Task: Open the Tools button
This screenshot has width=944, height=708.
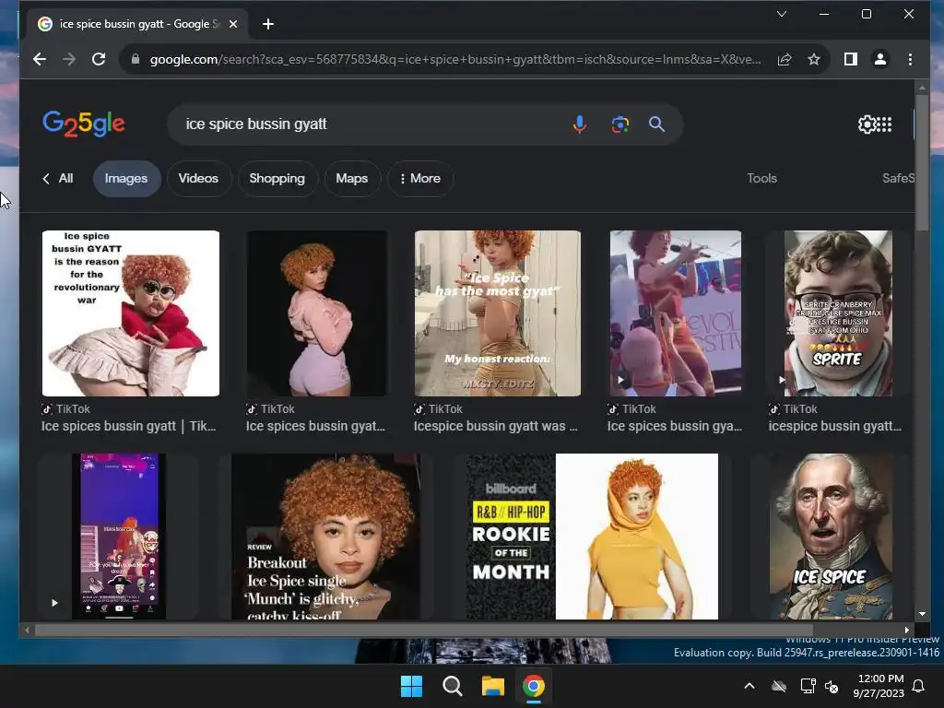Action: pyautogui.click(x=761, y=178)
